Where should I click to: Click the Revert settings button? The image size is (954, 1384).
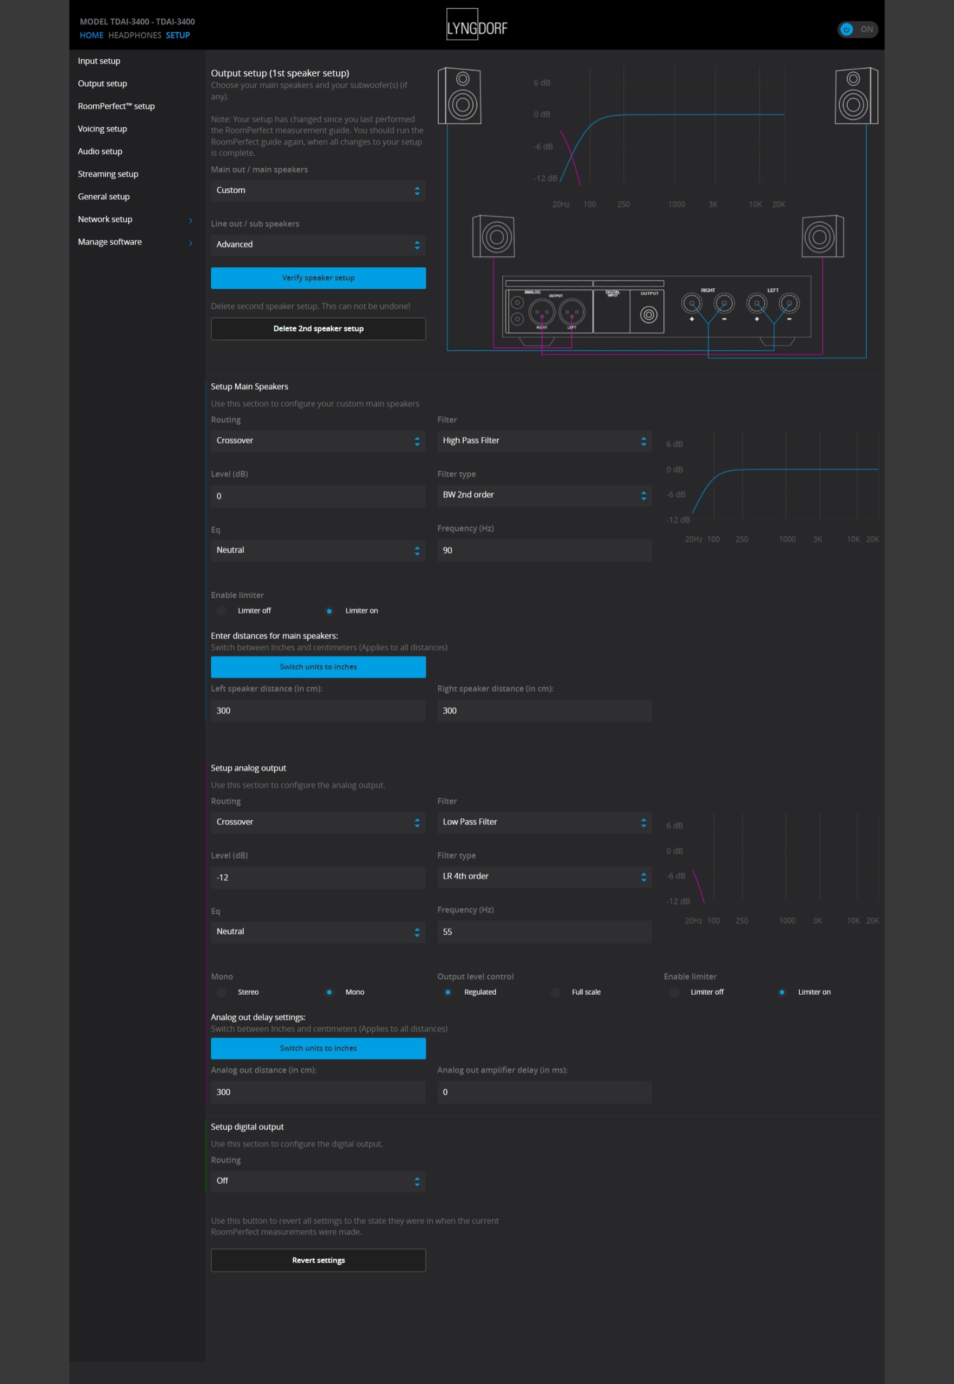pyautogui.click(x=318, y=1260)
